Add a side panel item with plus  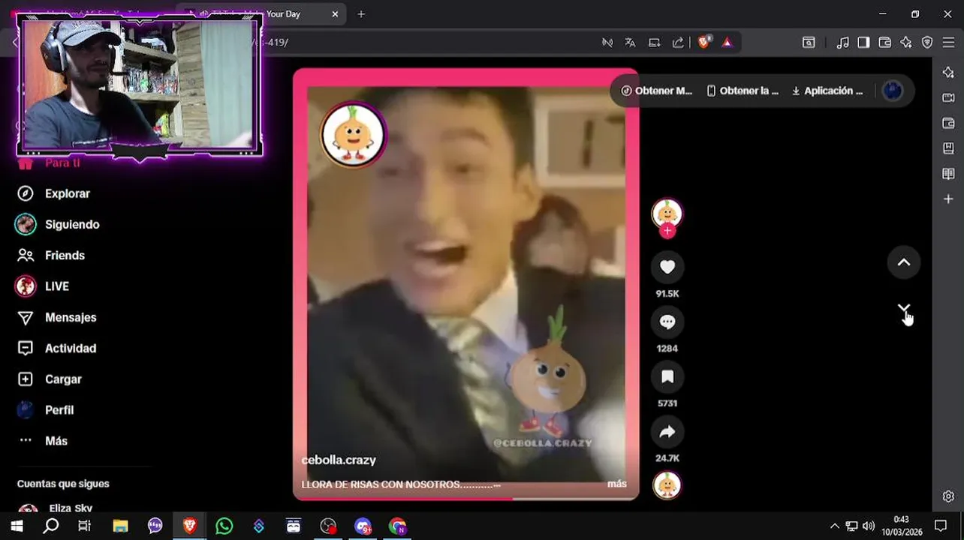click(x=948, y=199)
